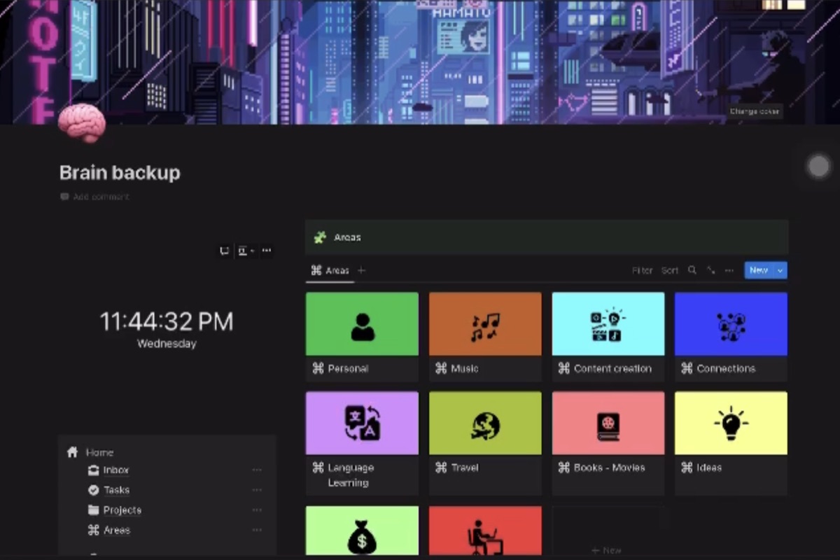Viewport: 840px width, 560px height.
Task: Open the Content creation area card
Action: (608, 337)
